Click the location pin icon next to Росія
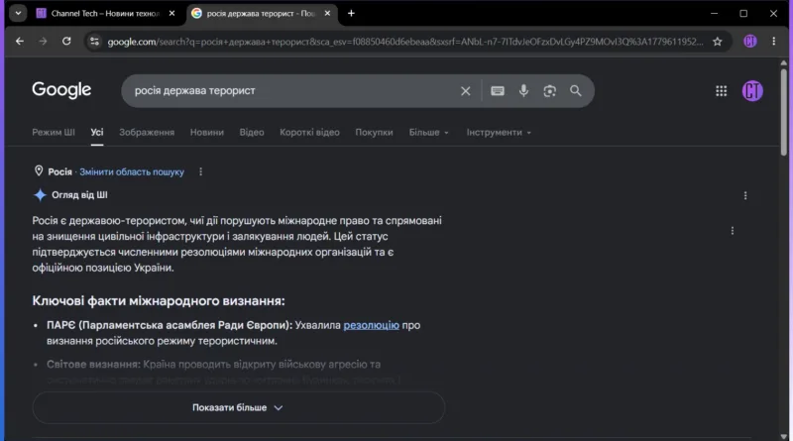Screen dimensions: 793x441 pos(39,170)
